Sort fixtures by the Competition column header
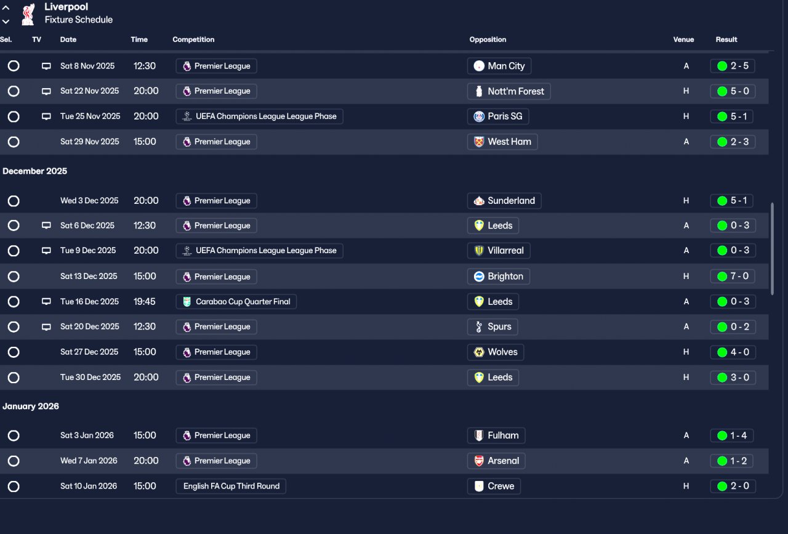 (x=193, y=39)
